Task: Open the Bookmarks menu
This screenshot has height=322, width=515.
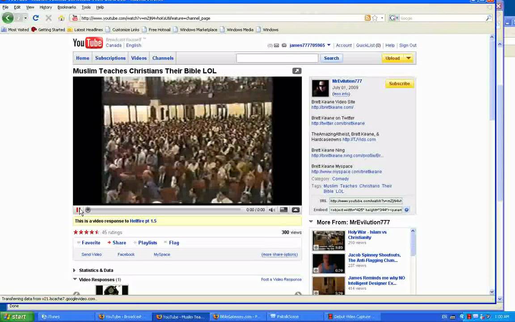Action: tap(67, 7)
